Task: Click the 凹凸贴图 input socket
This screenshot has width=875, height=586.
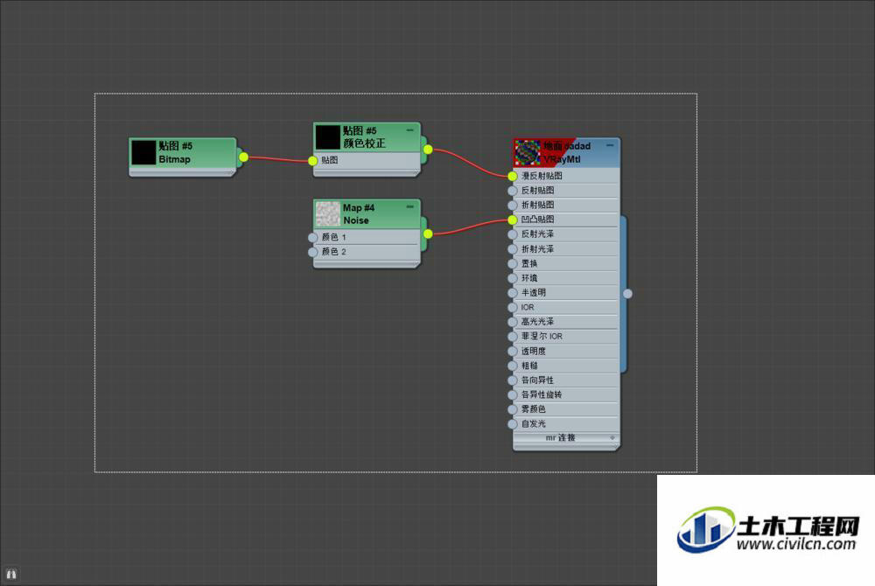Action: pyautogui.click(x=512, y=220)
